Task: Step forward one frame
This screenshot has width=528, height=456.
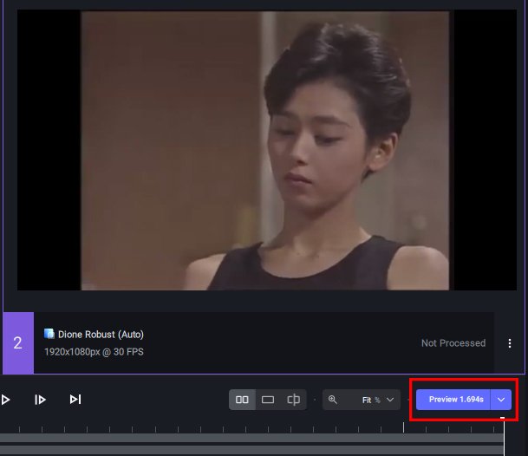Action: pyautogui.click(x=41, y=400)
